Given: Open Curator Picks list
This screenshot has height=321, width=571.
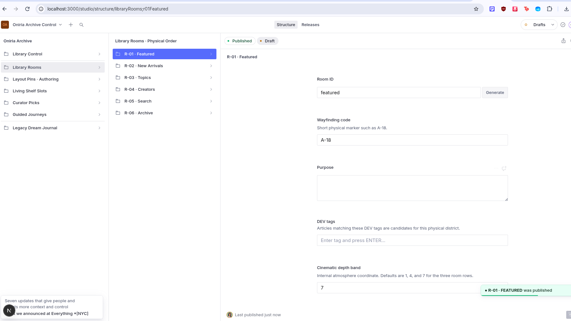Looking at the screenshot, I should pyautogui.click(x=53, y=103).
